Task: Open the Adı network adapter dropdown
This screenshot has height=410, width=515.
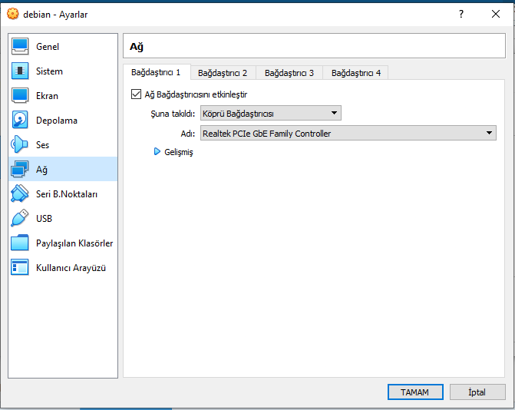Action: pos(348,133)
